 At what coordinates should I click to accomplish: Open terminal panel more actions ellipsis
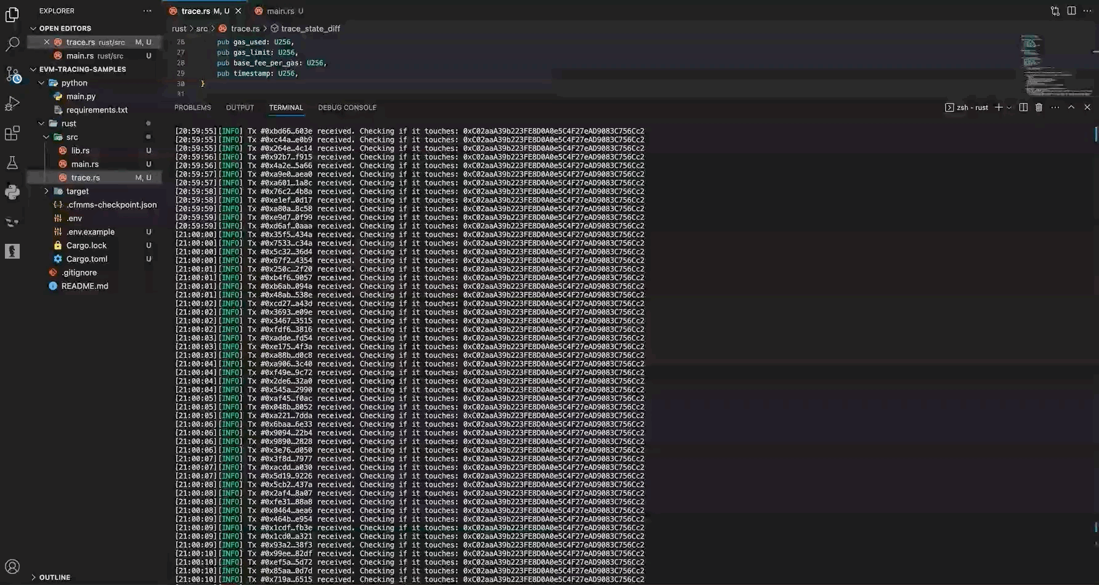1055,107
